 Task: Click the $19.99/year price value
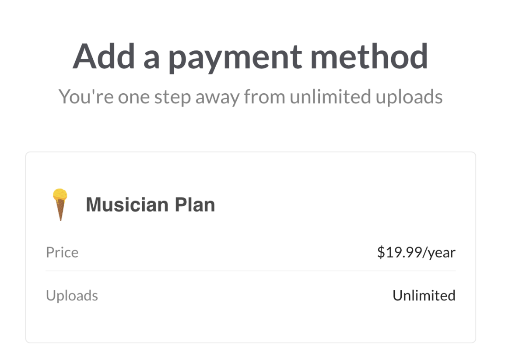(416, 253)
